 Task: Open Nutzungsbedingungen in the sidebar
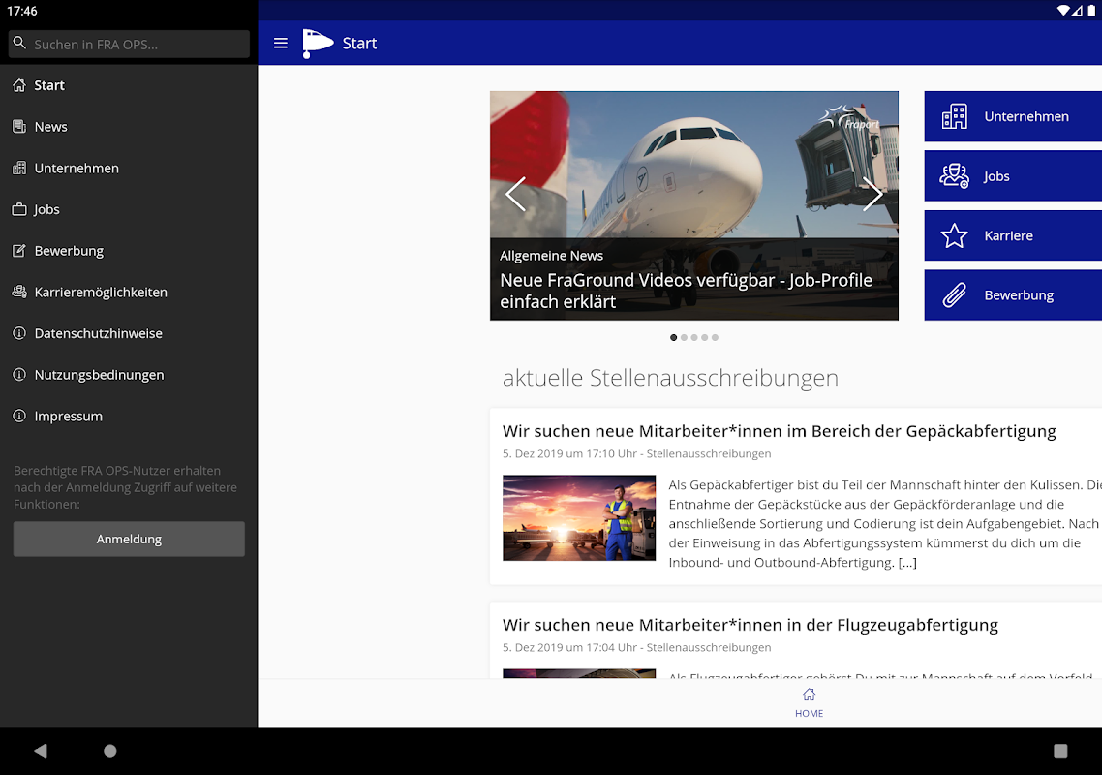[129, 375]
